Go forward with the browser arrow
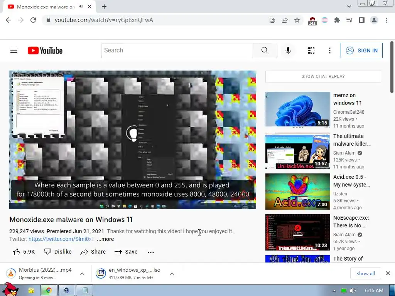This screenshot has height=296, width=395. tap(21, 20)
